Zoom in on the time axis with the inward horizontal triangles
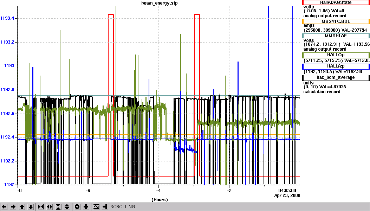370x211 pixels. [41, 207]
